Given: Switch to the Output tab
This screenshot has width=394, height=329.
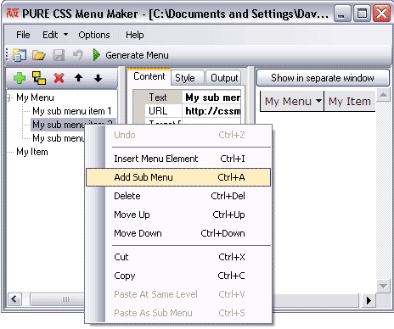Looking at the screenshot, I should (224, 78).
